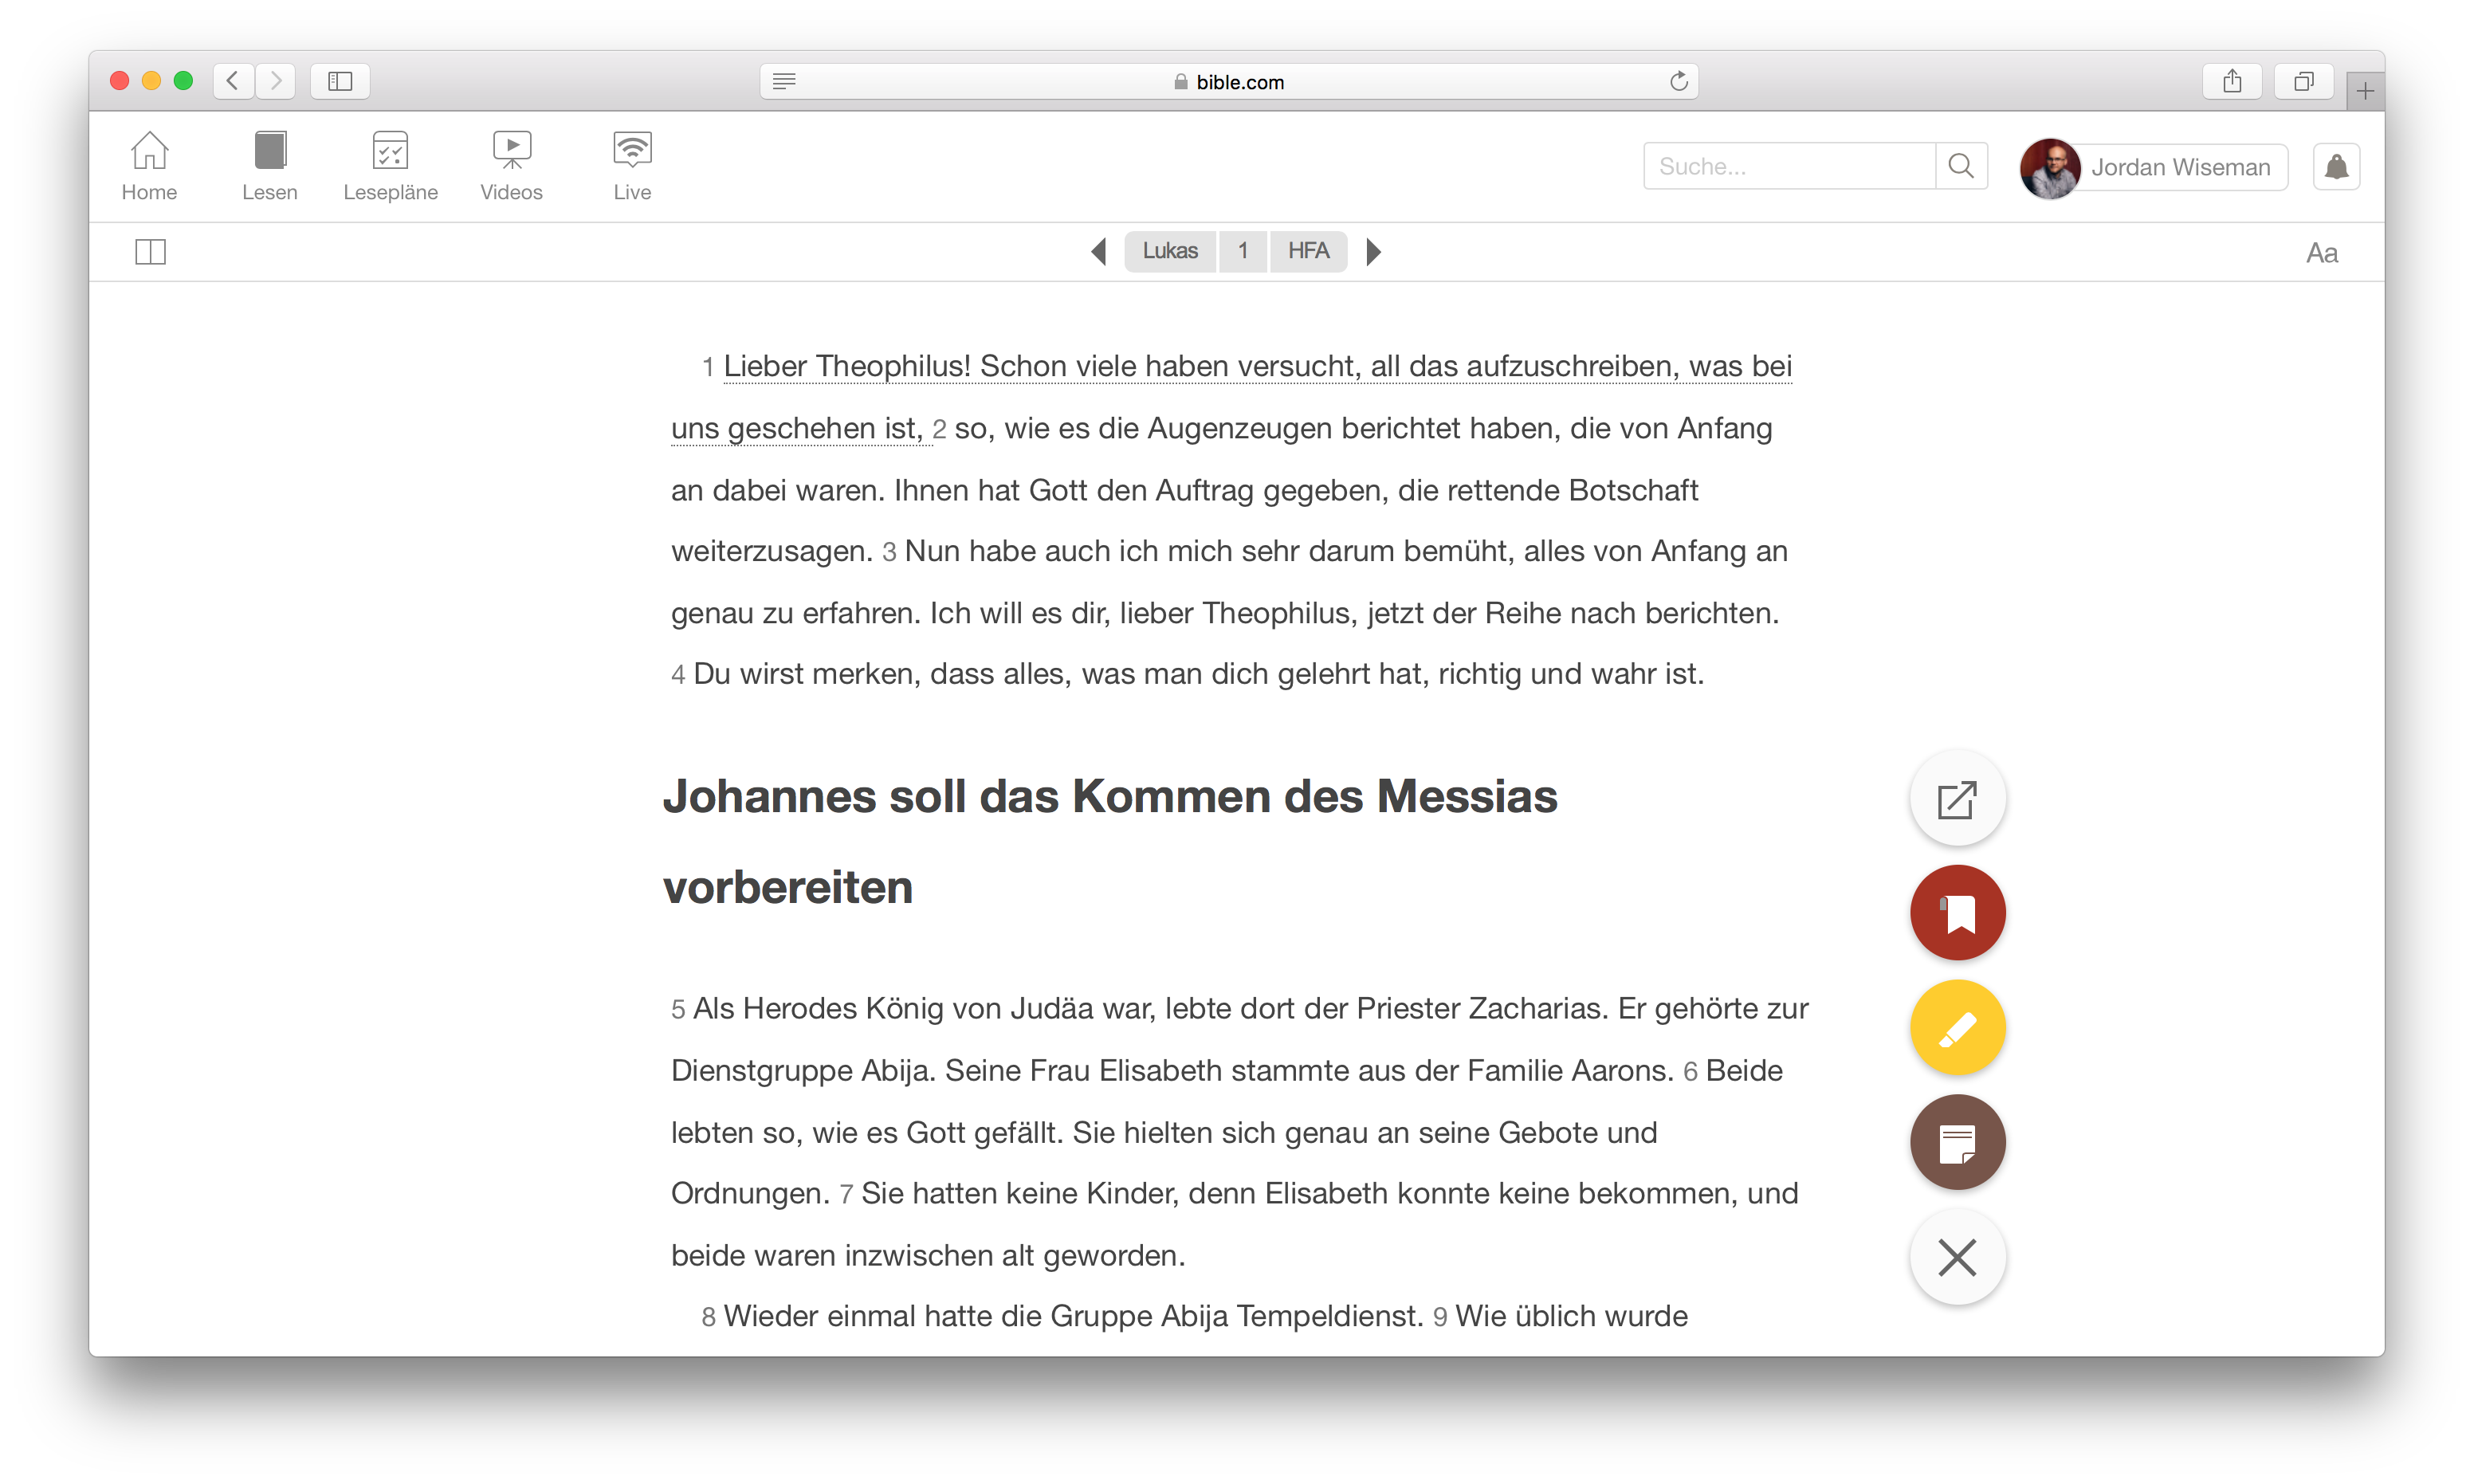Click into the Suche search field

point(1788,166)
